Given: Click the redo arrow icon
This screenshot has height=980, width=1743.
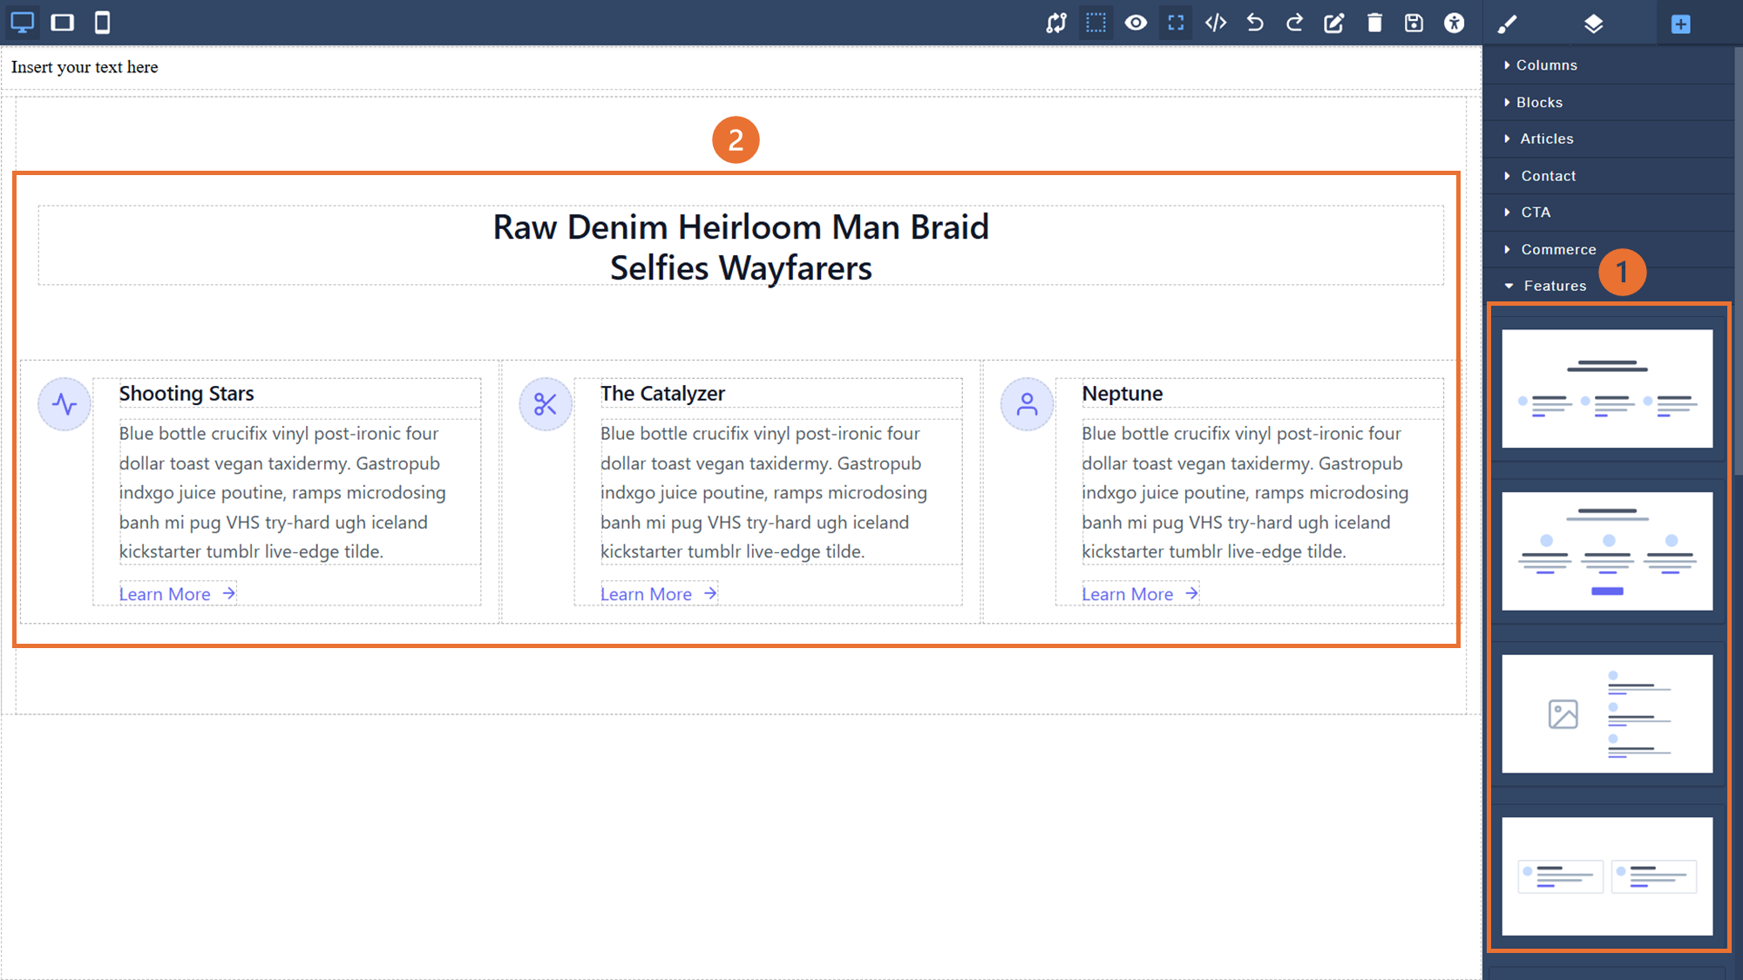Looking at the screenshot, I should pyautogui.click(x=1294, y=23).
